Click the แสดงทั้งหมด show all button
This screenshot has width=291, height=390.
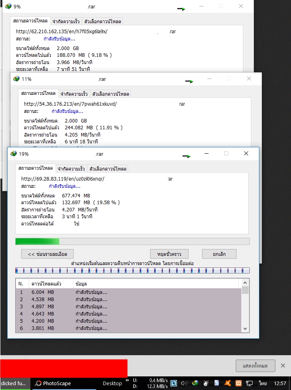coord(255,366)
